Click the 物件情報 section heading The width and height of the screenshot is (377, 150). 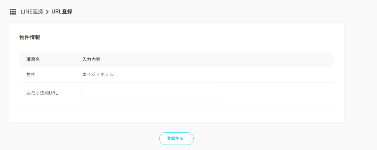[x=30, y=37]
